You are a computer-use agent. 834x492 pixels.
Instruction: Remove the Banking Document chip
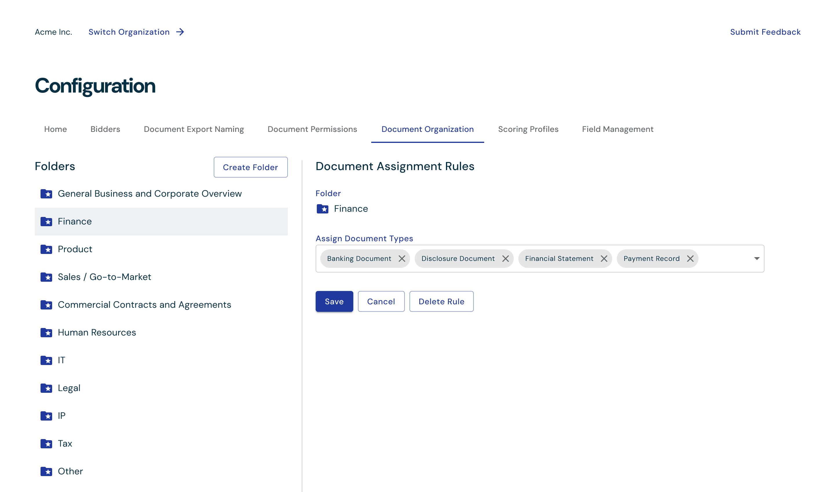[402, 259]
